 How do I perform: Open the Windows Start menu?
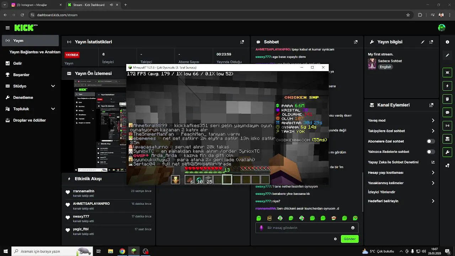(x=5, y=251)
